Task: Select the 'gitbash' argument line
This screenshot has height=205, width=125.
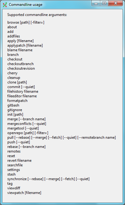Action: (13, 105)
